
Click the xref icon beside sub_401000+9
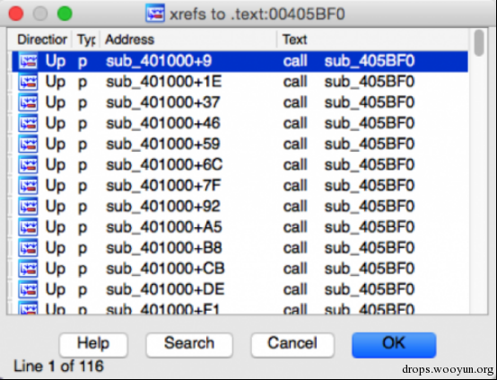[x=28, y=61]
